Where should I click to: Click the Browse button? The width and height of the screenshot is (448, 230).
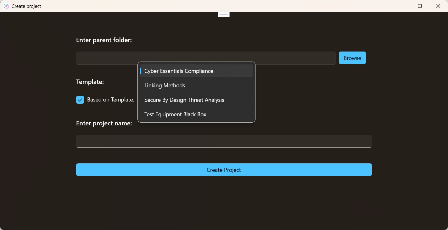[x=352, y=58]
